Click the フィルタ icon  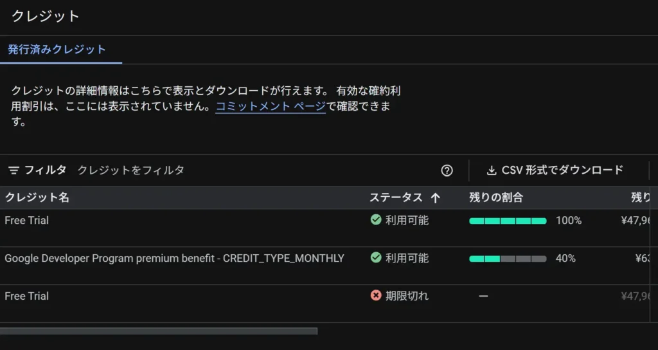(x=14, y=170)
